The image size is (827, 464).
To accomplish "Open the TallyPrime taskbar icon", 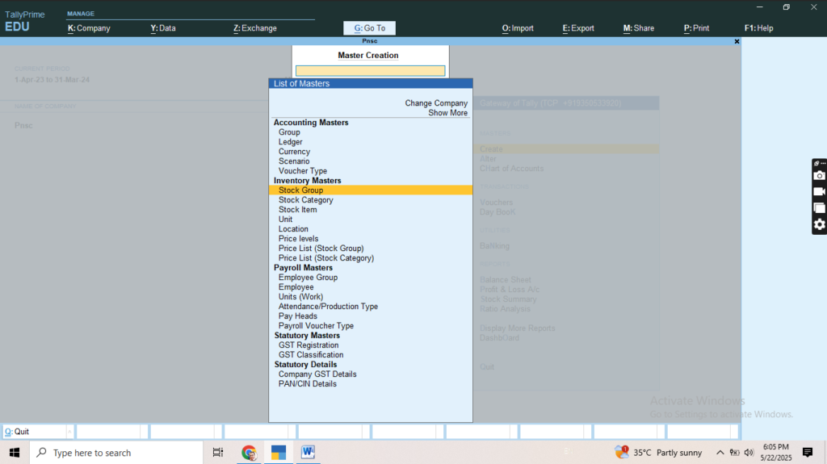I will coord(279,453).
